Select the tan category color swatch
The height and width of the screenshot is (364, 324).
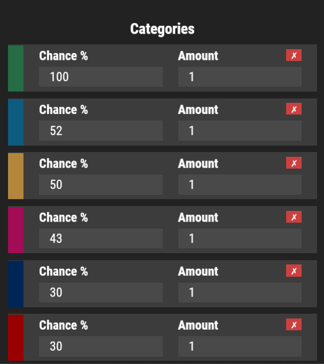tap(15, 176)
